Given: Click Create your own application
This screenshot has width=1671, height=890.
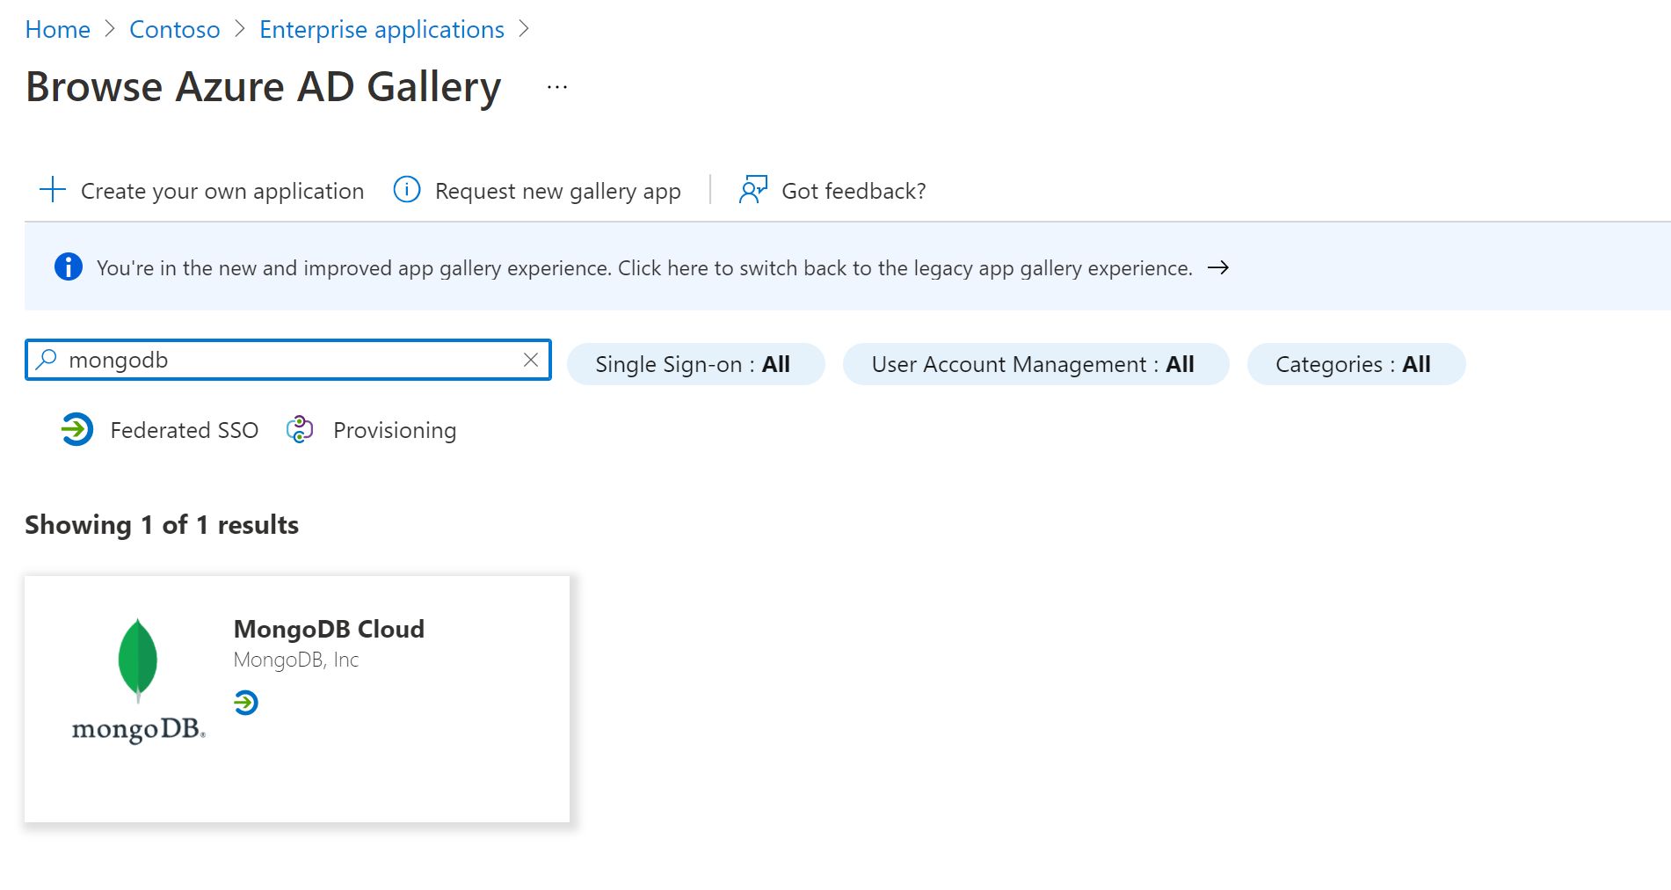Looking at the screenshot, I should pos(222,191).
